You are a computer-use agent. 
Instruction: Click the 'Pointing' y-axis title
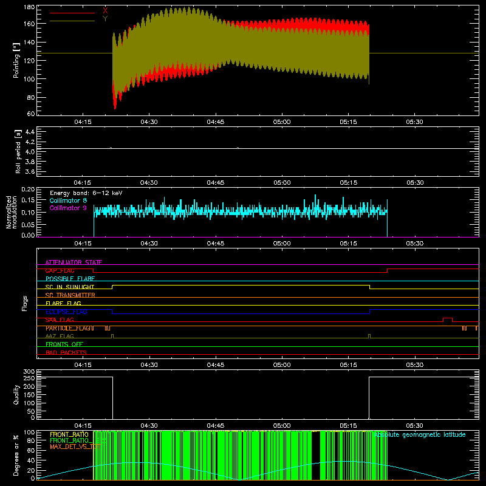click(x=16, y=60)
